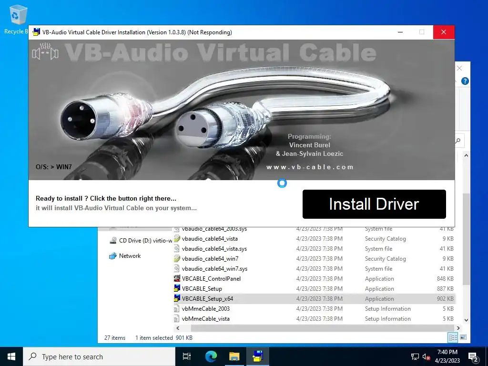Switch Explorer to large icons view
488x366 pixels.
click(x=463, y=337)
